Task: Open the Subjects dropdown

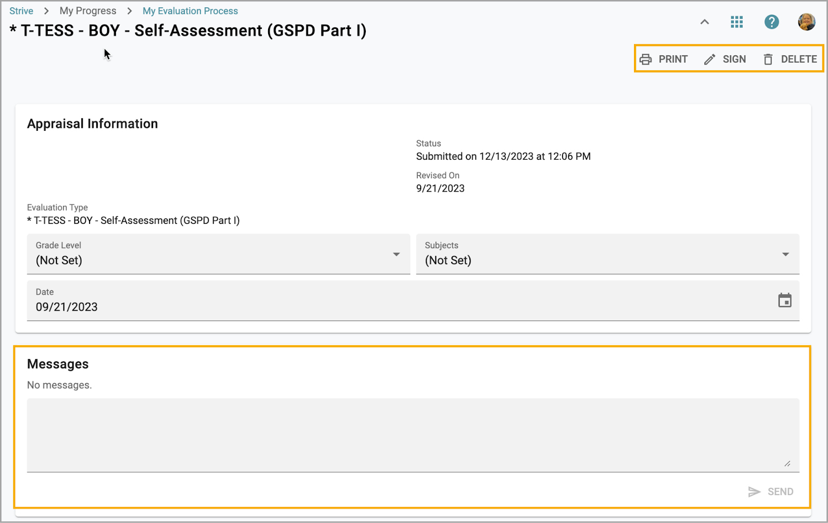Action: point(608,254)
